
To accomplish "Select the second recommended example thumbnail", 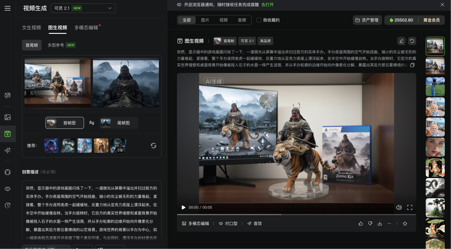I will click(x=68, y=146).
